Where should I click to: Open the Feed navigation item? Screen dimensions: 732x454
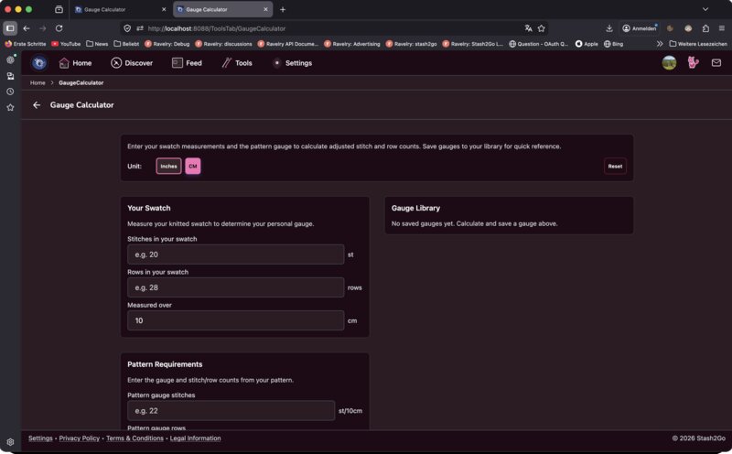[187, 63]
